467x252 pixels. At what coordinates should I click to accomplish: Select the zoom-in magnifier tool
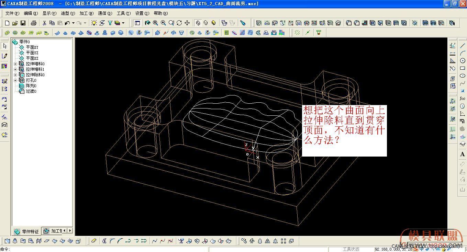(163, 23)
